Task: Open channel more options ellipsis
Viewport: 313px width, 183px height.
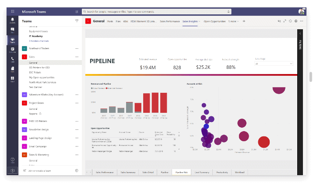Action: 302,21
